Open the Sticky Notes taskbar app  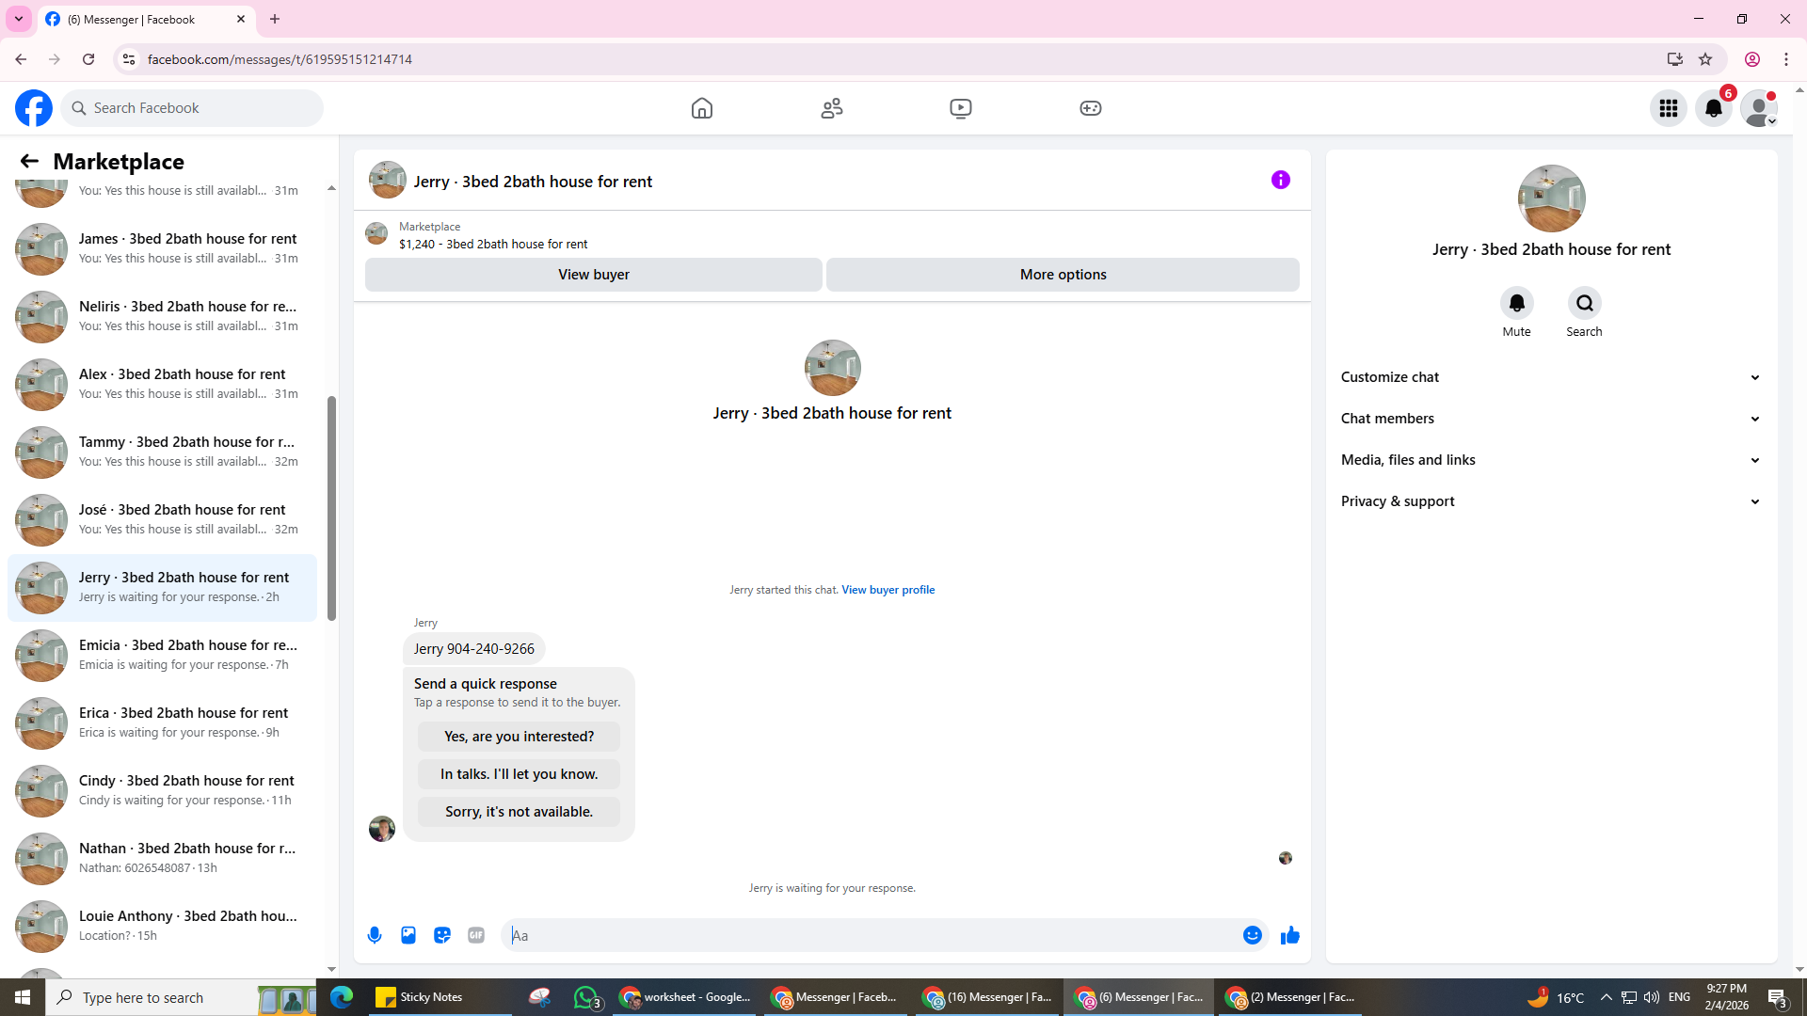420,997
